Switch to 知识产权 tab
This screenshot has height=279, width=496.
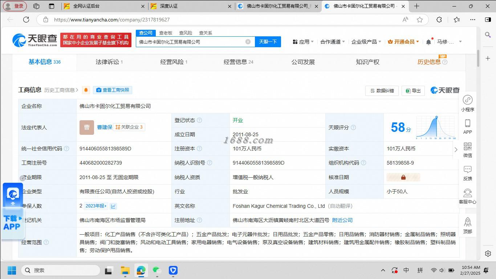(367, 62)
